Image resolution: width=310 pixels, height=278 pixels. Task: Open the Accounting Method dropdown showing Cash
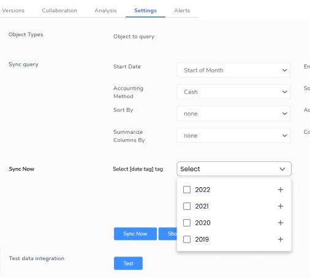(x=233, y=92)
